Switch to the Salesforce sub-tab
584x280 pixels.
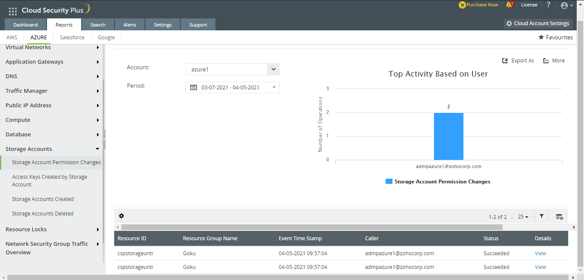[72, 37]
